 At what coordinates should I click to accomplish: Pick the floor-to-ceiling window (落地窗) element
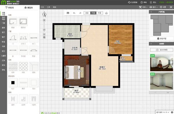coord(23,50)
